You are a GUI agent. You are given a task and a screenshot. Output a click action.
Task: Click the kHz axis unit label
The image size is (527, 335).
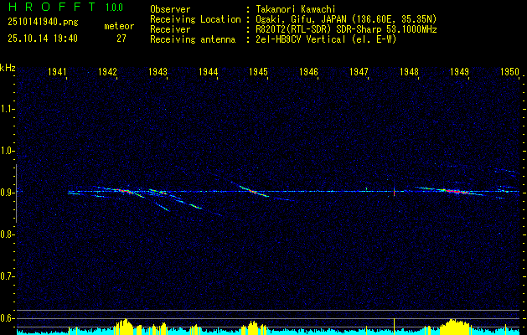pyautogui.click(x=8, y=68)
